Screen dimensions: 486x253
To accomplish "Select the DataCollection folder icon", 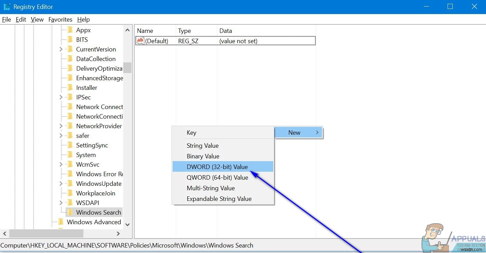I will click(x=70, y=59).
